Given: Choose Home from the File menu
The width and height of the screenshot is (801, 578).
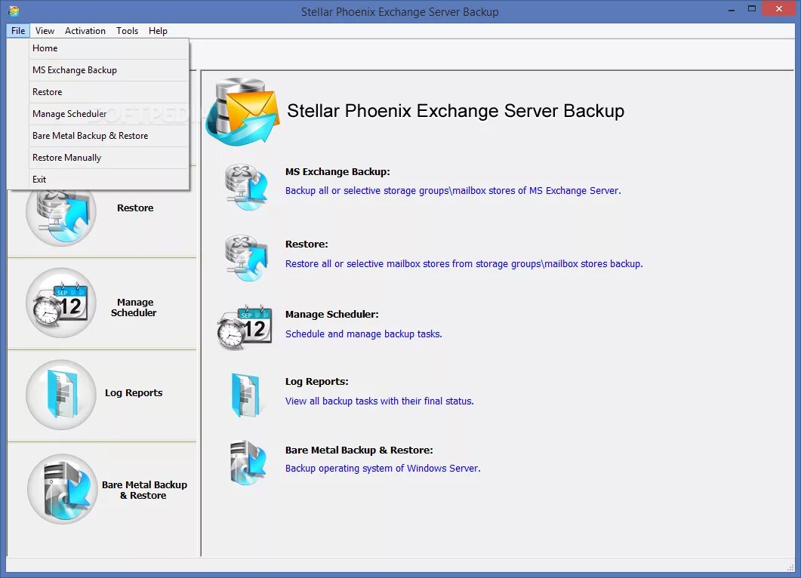Looking at the screenshot, I should click(109, 48).
